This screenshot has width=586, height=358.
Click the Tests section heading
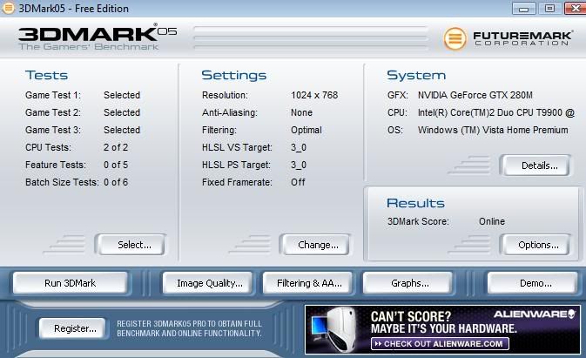(46, 75)
